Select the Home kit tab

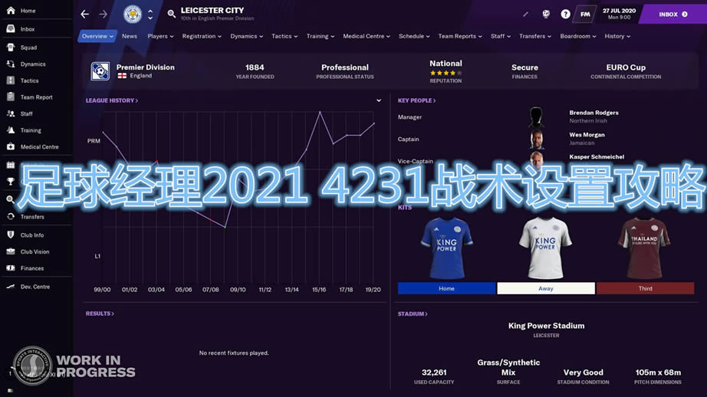446,289
